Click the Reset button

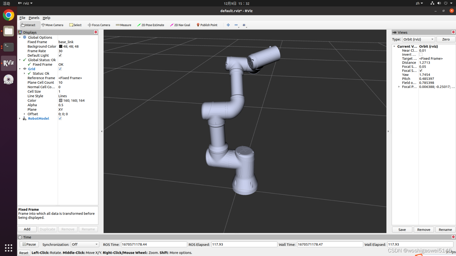(x=24, y=253)
